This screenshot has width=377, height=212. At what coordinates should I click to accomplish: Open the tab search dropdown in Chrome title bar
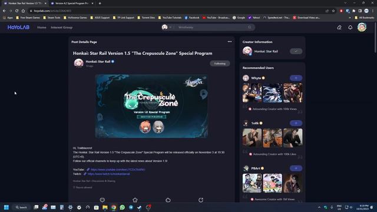coord(345,3)
